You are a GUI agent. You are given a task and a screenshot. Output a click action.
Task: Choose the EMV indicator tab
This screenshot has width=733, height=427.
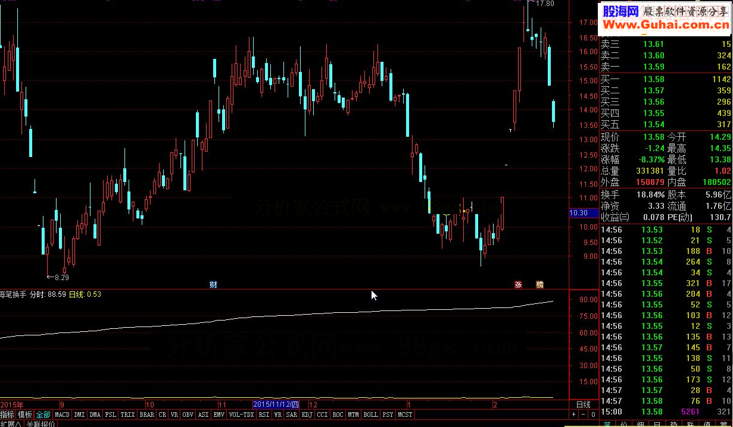(219, 415)
